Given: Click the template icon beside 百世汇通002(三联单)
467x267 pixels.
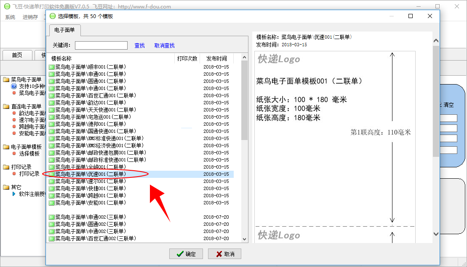Looking at the screenshot, I should pos(51,238).
